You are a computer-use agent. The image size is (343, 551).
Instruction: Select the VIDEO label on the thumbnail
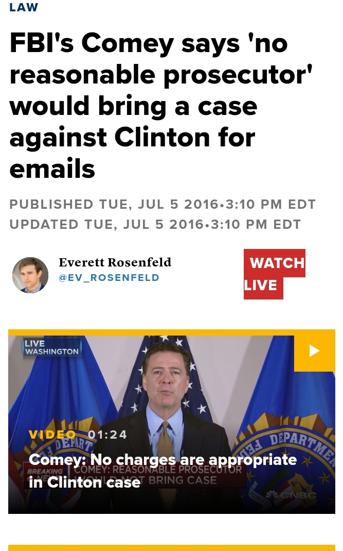point(52,435)
